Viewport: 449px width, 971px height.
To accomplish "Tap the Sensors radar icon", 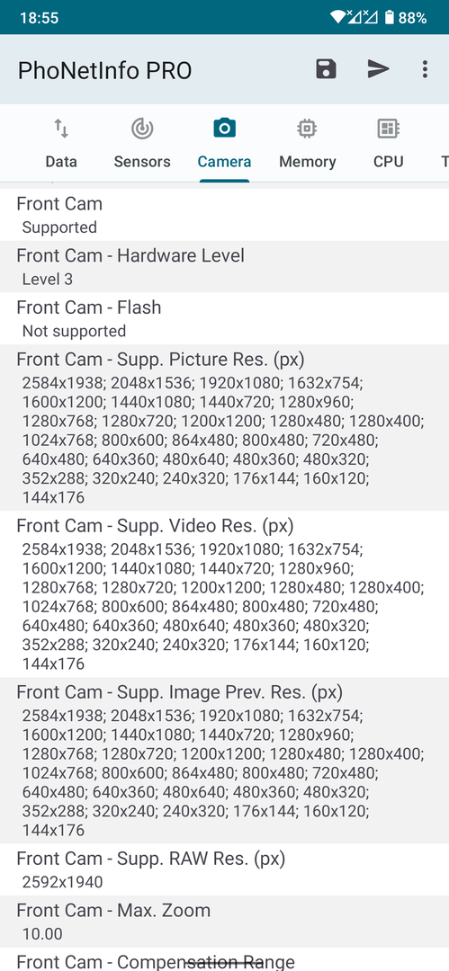I will click(x=142, y=129).
